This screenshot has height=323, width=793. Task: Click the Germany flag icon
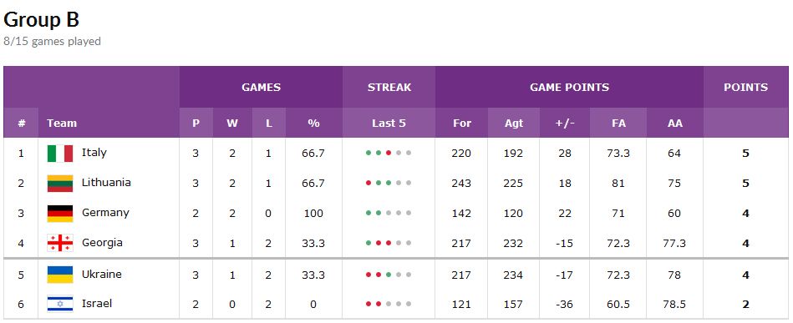(60, 214)
